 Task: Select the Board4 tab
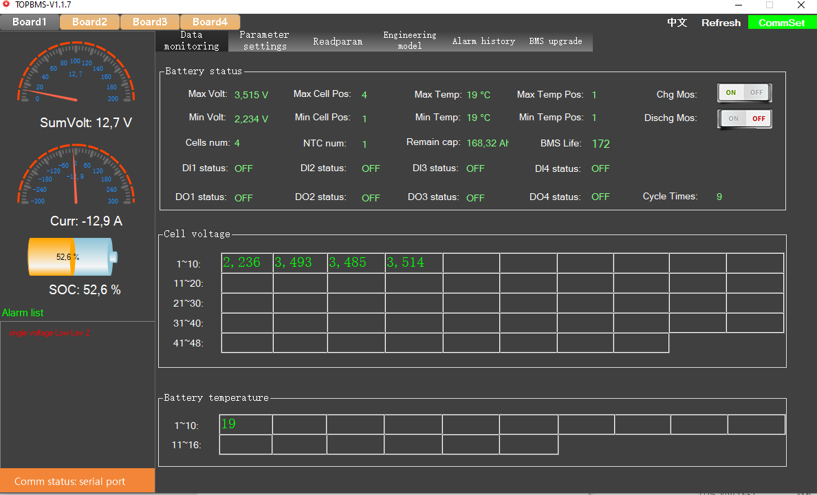click(x=210, y=22)
